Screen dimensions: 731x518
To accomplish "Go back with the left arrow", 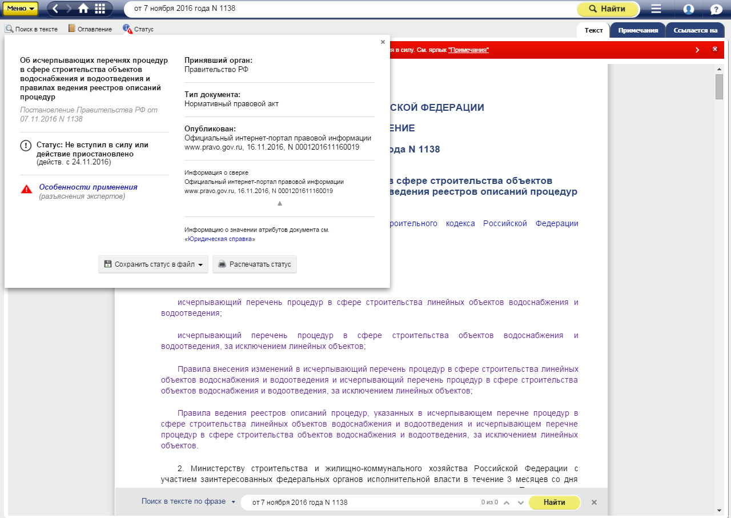I will (x=56, y=9).
